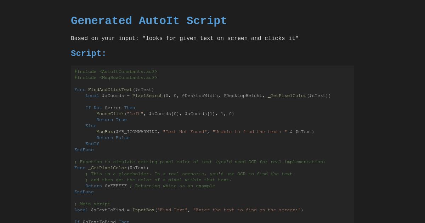Click the 'Return True' statement
The height and width of the screenshot is (223, 425).
(x=112, y=120)
